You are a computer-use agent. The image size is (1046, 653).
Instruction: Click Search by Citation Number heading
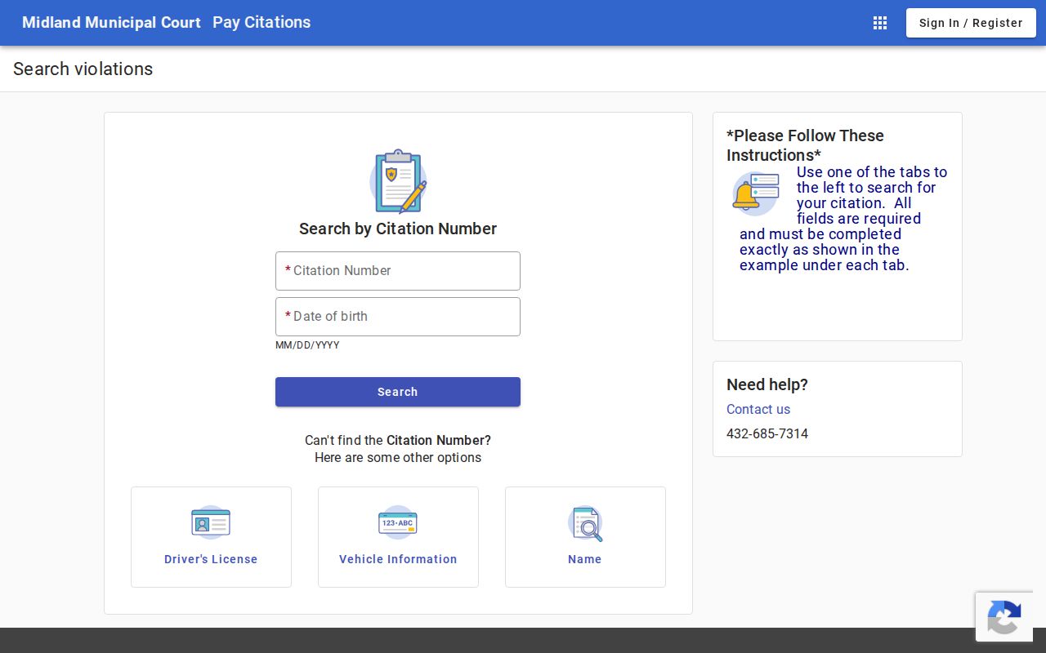pyautogui.click(x=398, y=229)
